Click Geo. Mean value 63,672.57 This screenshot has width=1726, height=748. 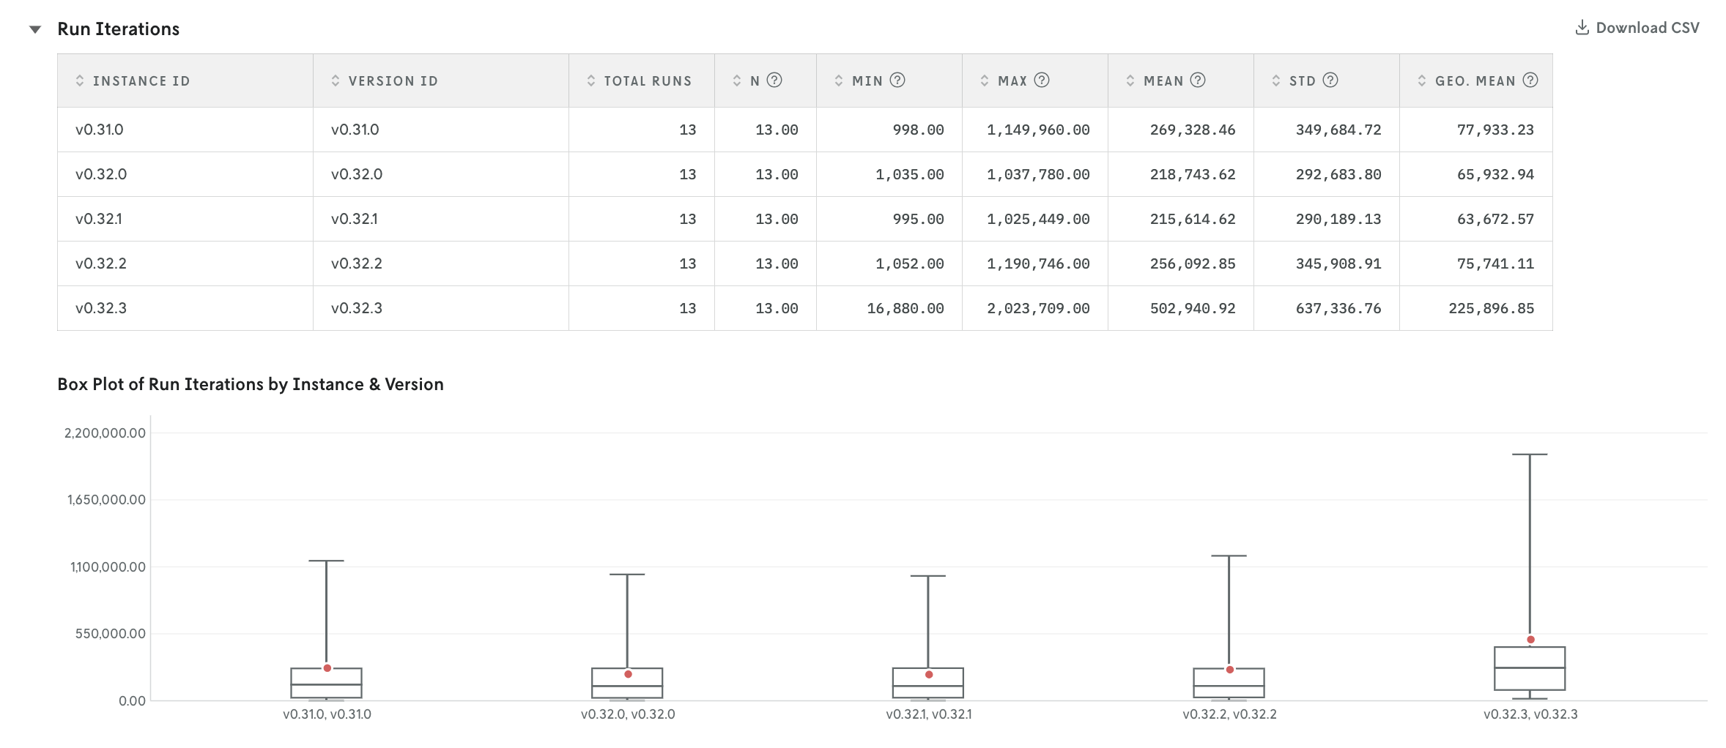1495,219
